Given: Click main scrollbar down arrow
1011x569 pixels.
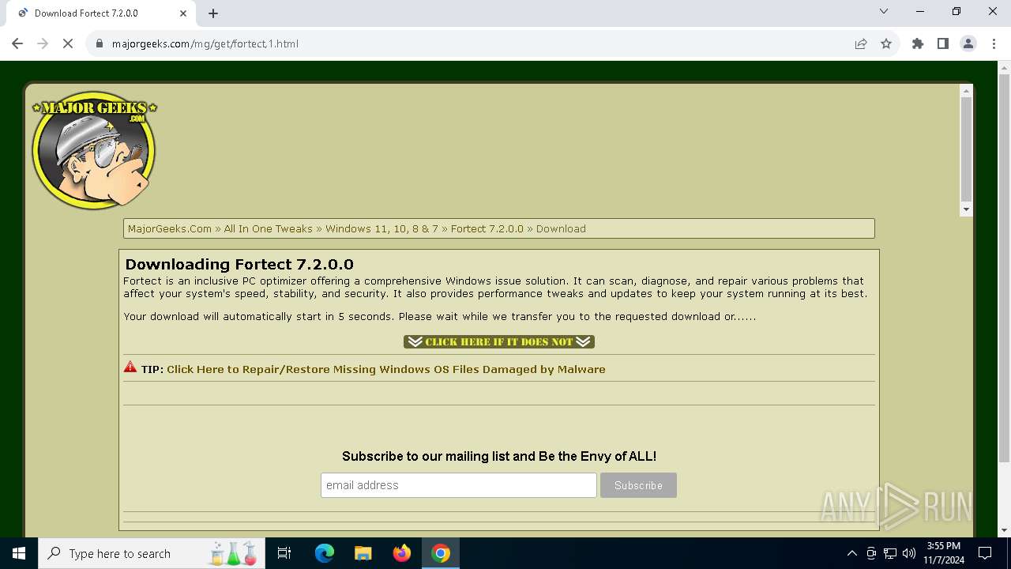Looking at the screenshot, I should pos(1004,530).
